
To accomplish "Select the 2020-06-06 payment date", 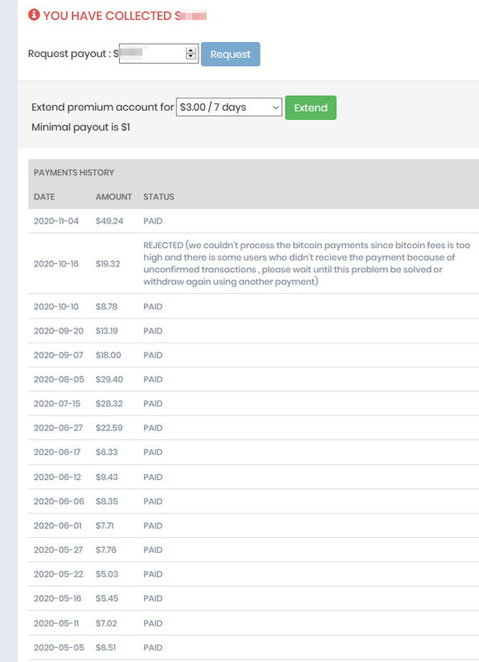I will click(59, 501).
